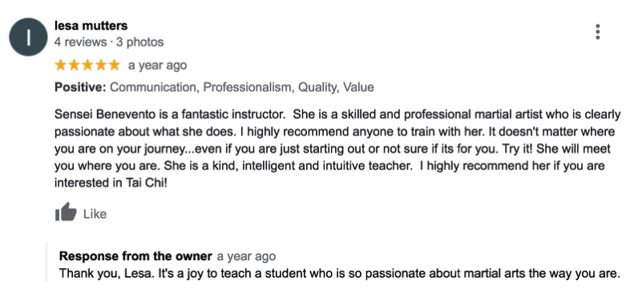This screenshot has width=638, height=293.
Task: Click the first rating star
Action: (61, 65)
